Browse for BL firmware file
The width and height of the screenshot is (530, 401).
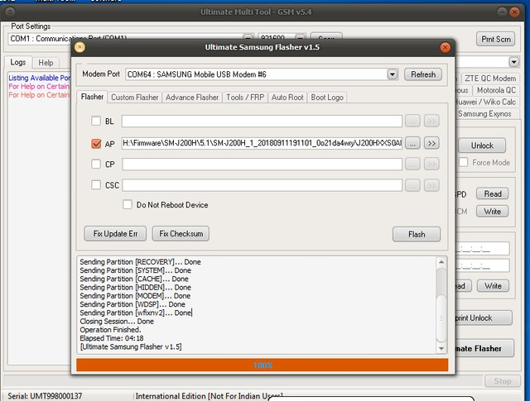(x=412, y=121)
